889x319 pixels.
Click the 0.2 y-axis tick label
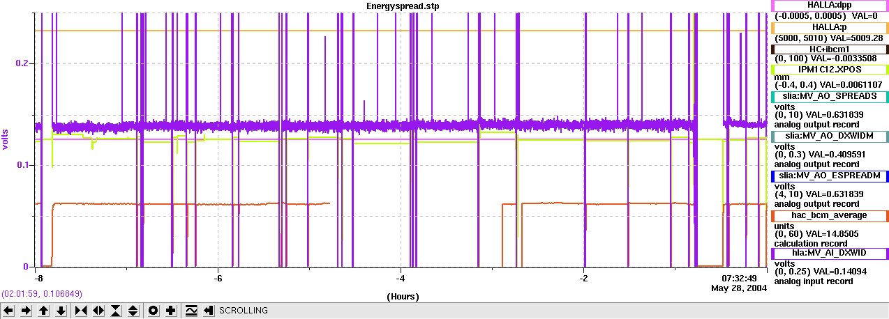pos(22,63)
